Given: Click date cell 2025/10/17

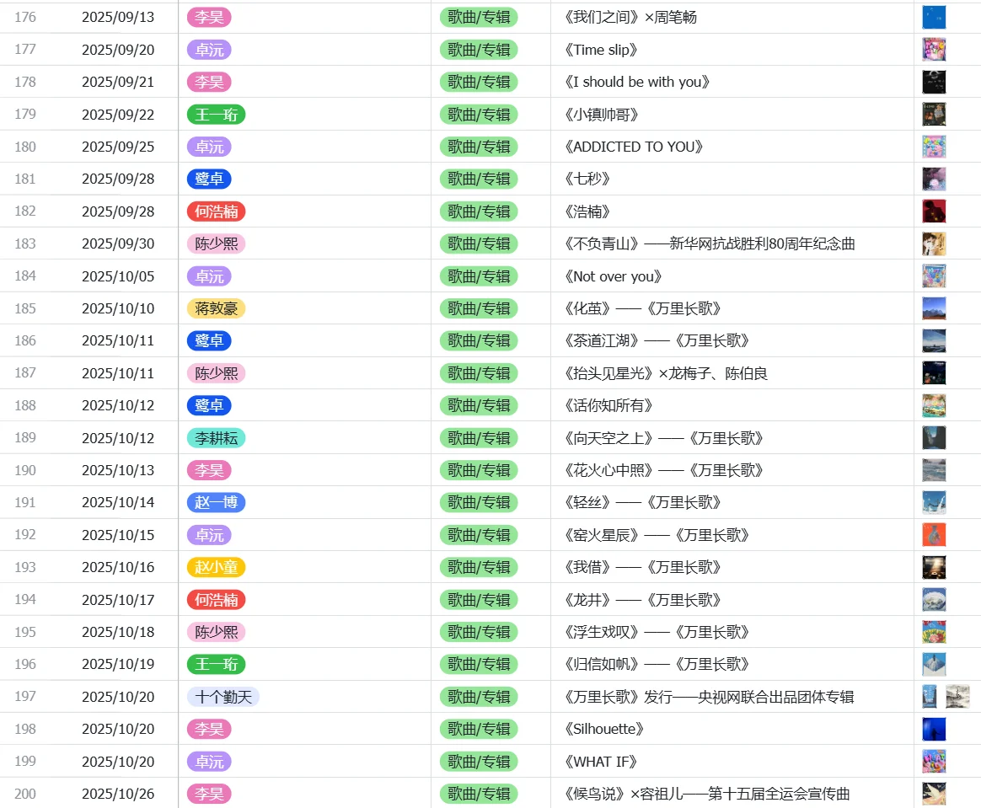Looking at the screenshot, I should [118, 600].
